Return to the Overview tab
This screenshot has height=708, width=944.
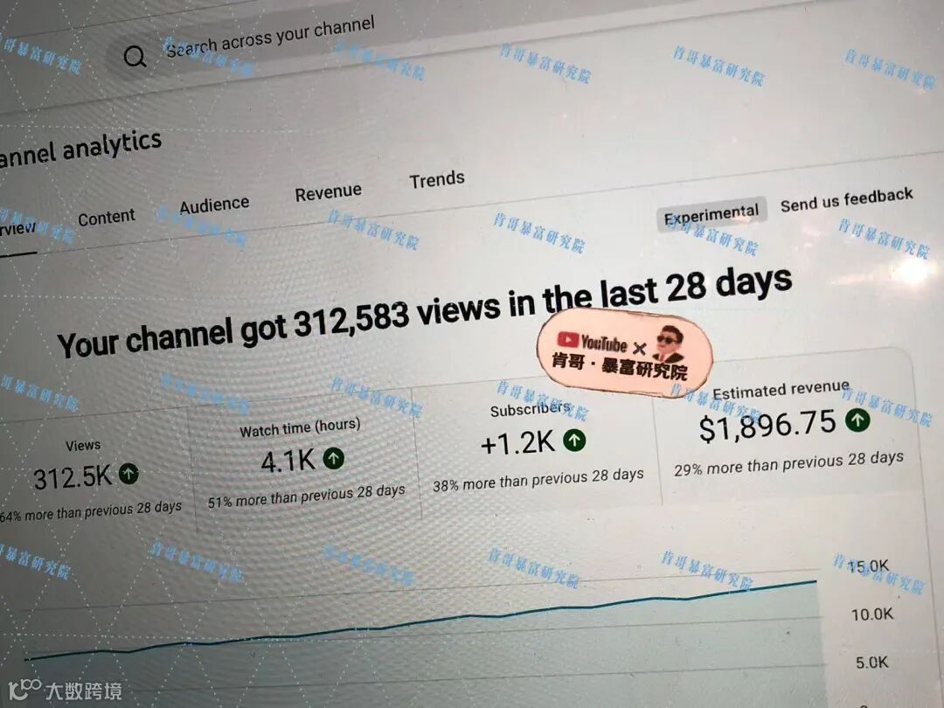tap(17, 229)
